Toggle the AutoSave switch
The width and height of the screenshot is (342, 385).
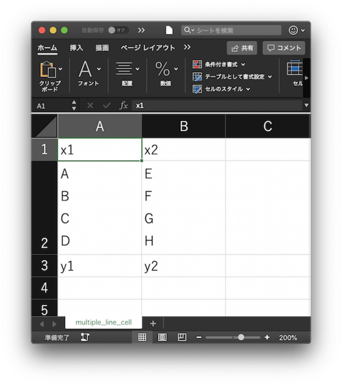(118, 30)
